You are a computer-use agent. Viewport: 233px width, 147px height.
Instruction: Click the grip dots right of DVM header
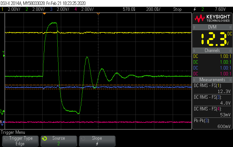[x=230, y=27]
